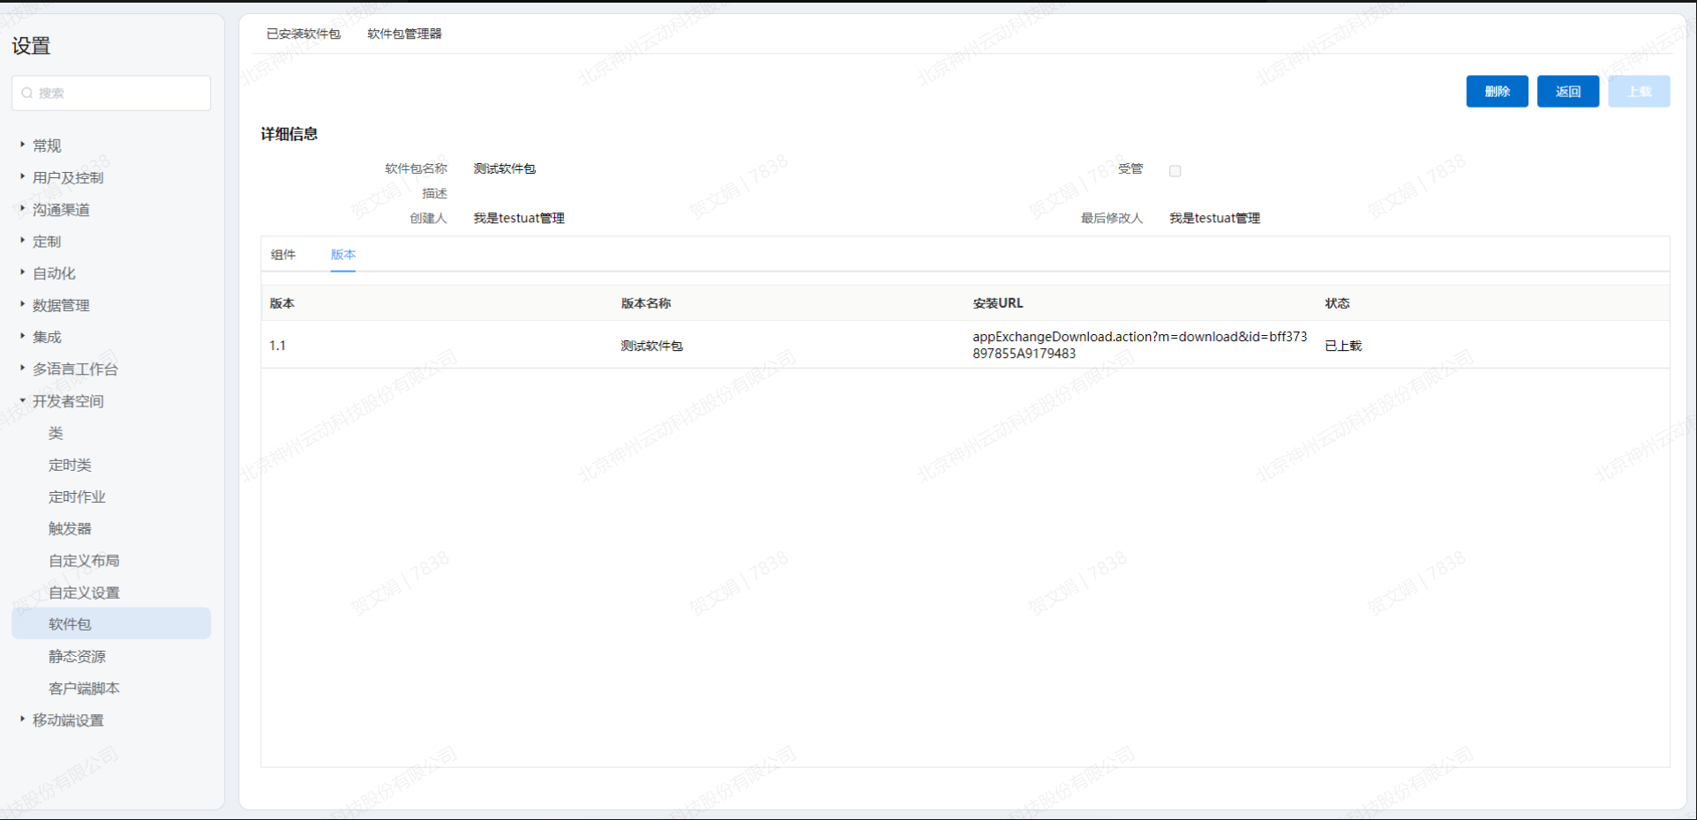Click the search magnifier icon in sidebar
Viewport: 1697px width, 820px height.
(x=27, y=93)
